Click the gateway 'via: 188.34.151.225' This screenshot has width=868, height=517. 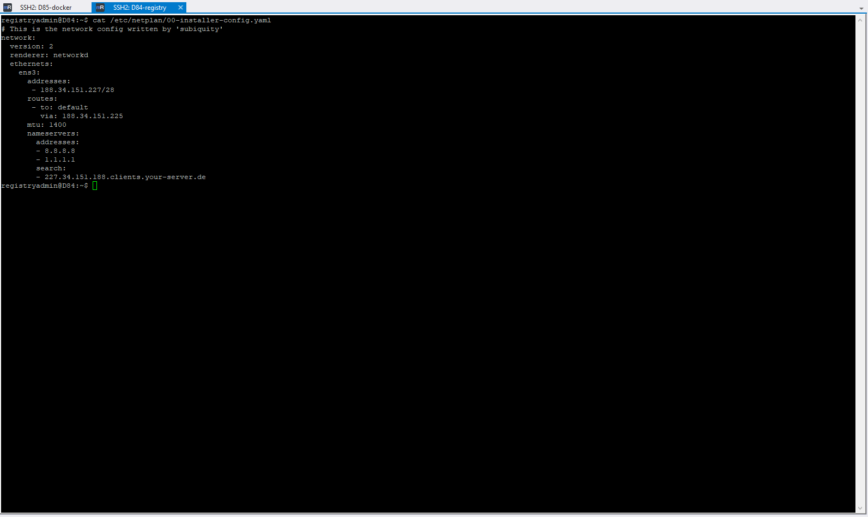coord(82,116)
